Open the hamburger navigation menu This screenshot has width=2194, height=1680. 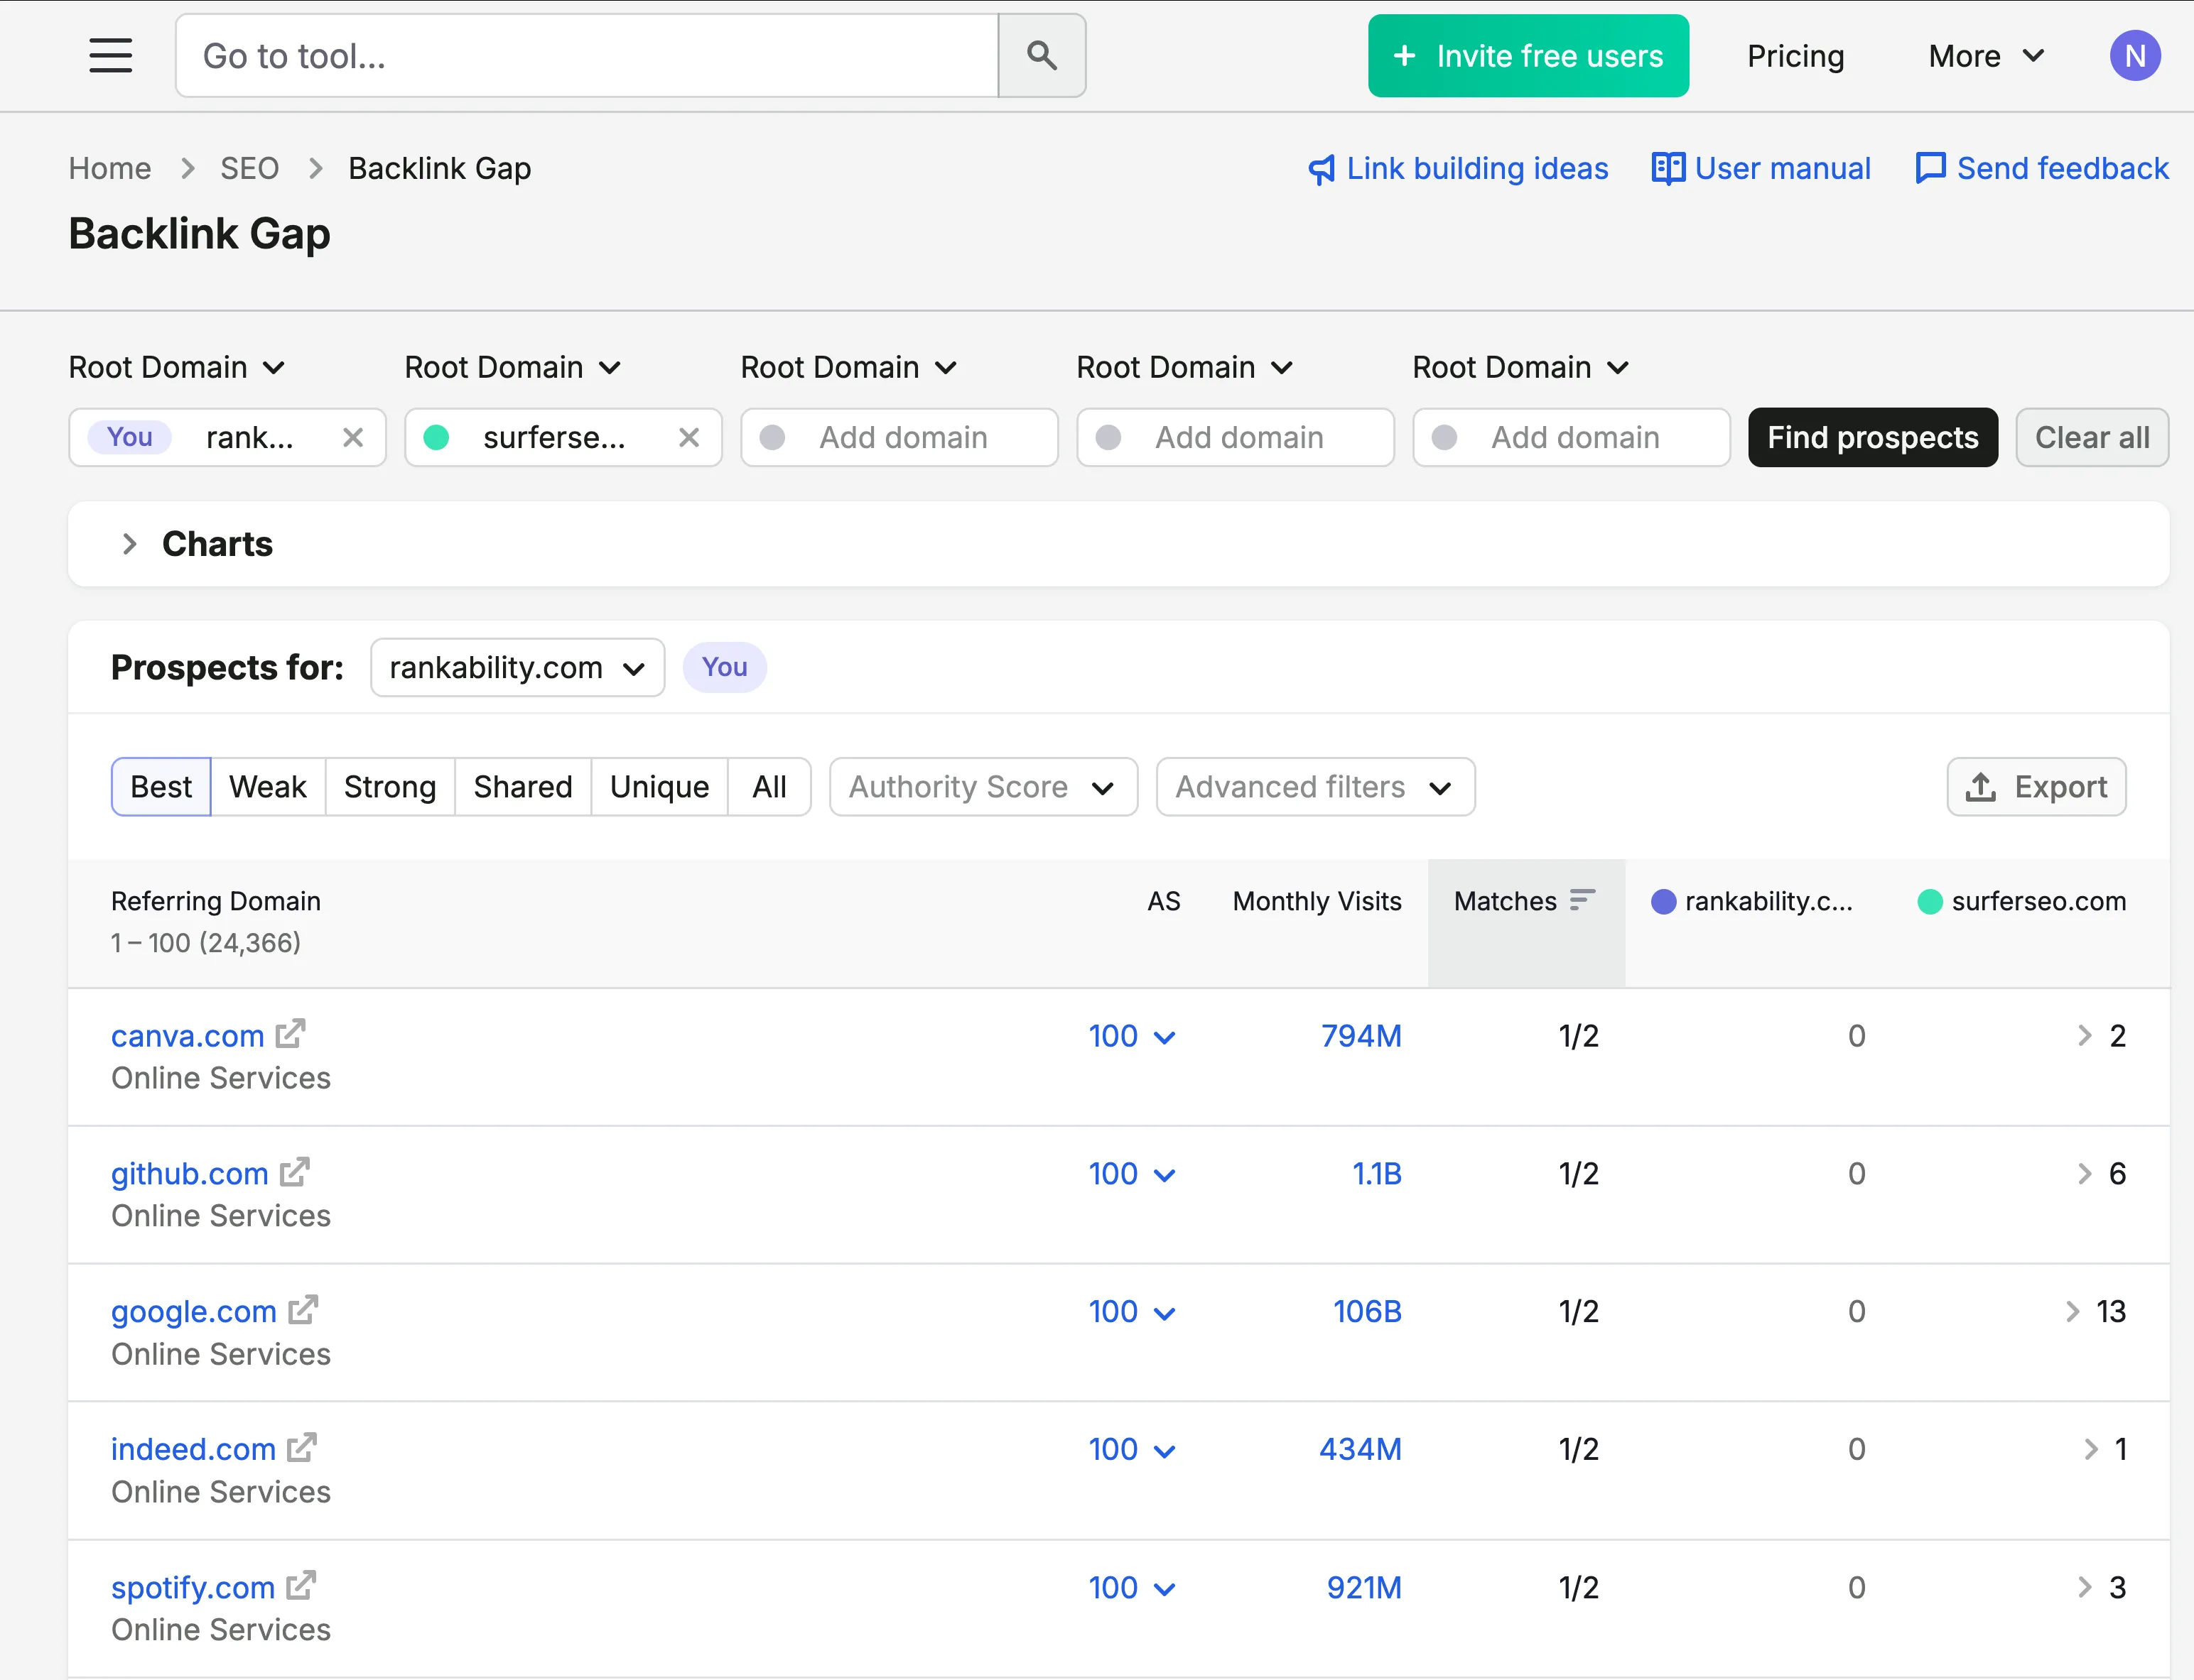click(x=110, y=56)
